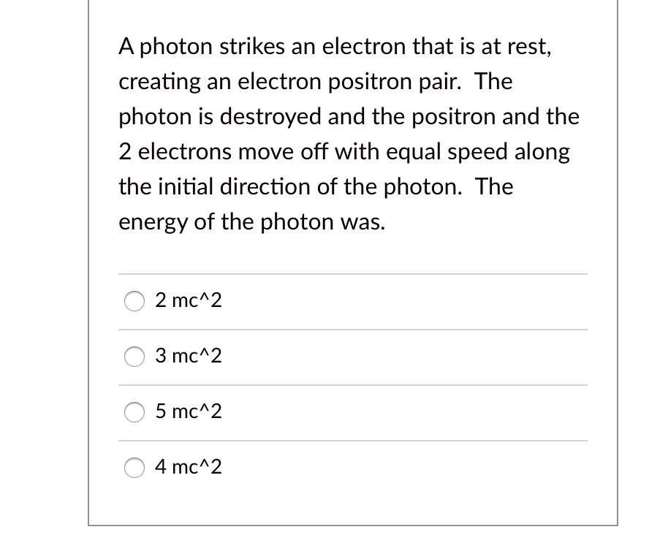Click the '4 mc^2' answer label text
Image resolution: width=668 pixels, height=535 pixels.
coord(189,467)
